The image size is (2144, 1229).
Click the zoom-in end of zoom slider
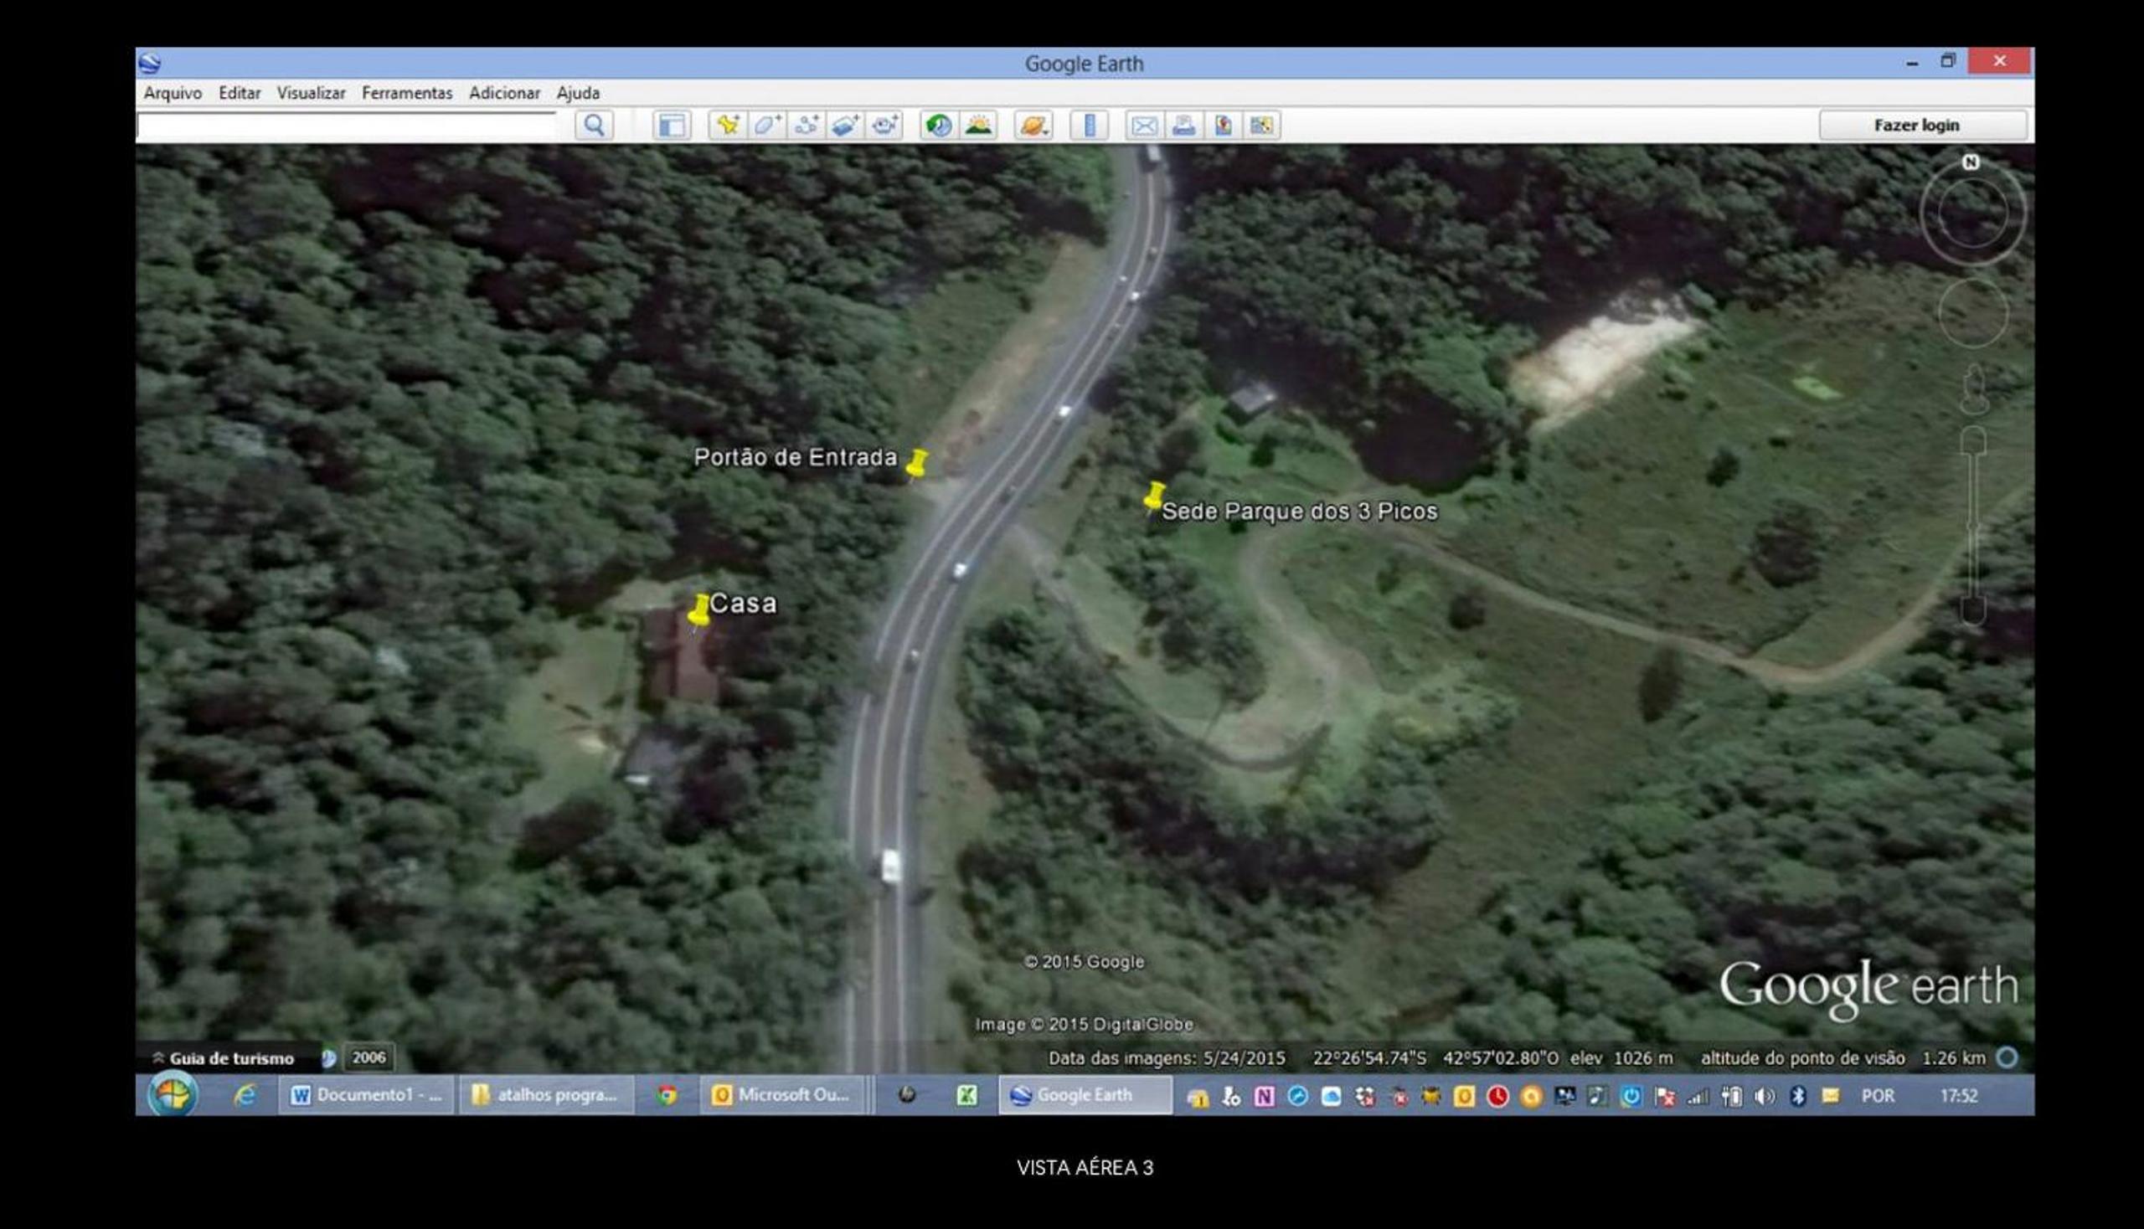(x=1973, y=439)
